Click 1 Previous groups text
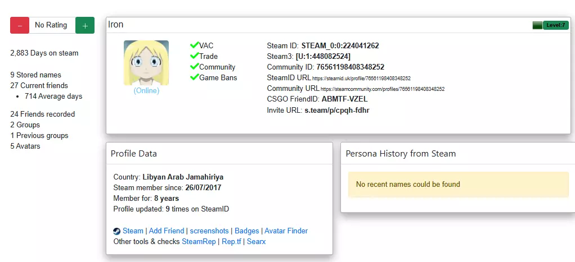Viewport: 575px width, 262px height. (39, 135)
